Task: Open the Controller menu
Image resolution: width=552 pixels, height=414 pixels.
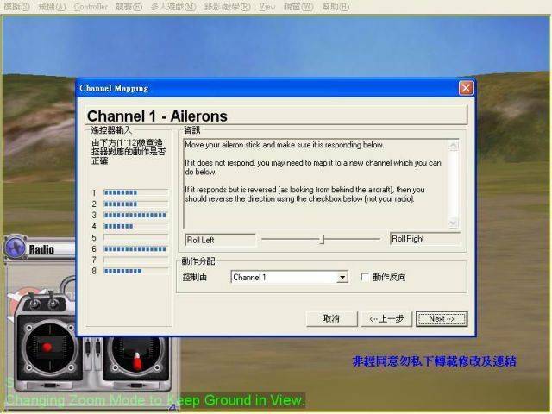Action: pos(91,7)
